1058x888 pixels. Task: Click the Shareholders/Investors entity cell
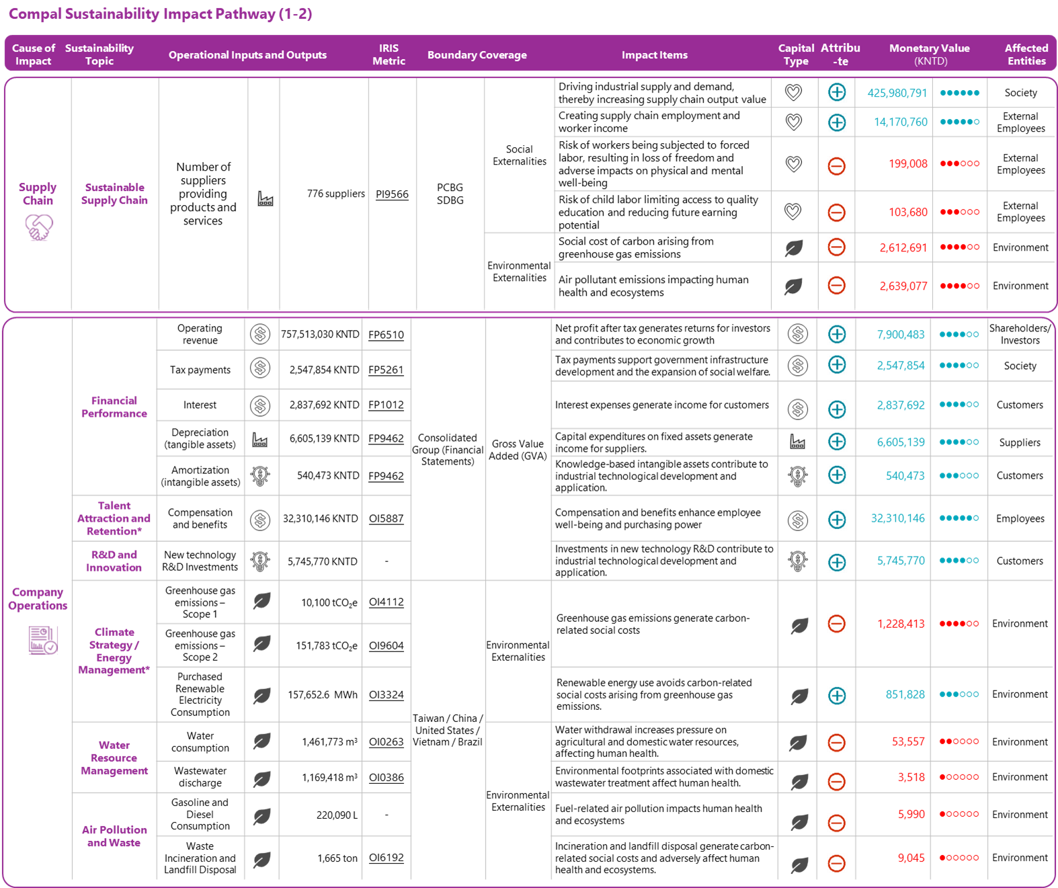1020,334
